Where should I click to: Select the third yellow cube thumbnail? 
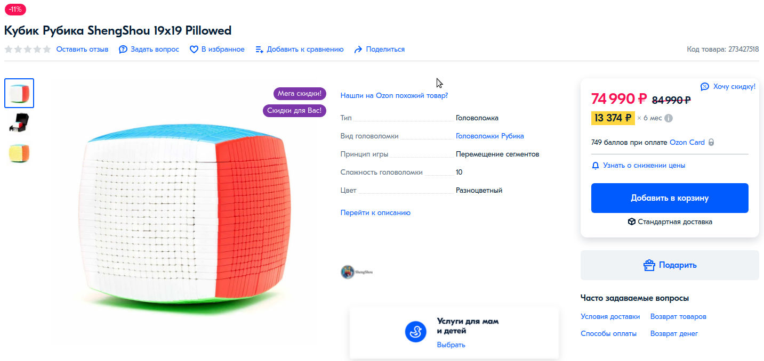click(x=19, y=153)
